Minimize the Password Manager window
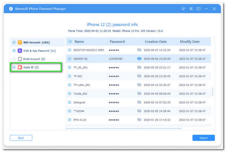 206,9
